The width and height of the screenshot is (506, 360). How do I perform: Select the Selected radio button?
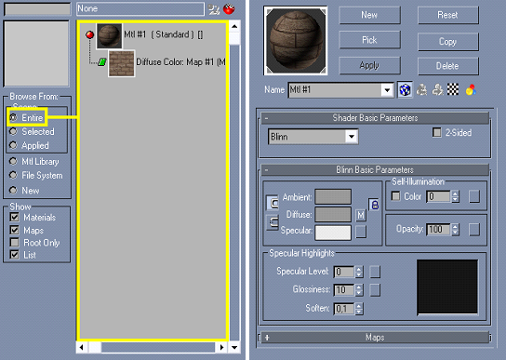(x=13, y=131)
